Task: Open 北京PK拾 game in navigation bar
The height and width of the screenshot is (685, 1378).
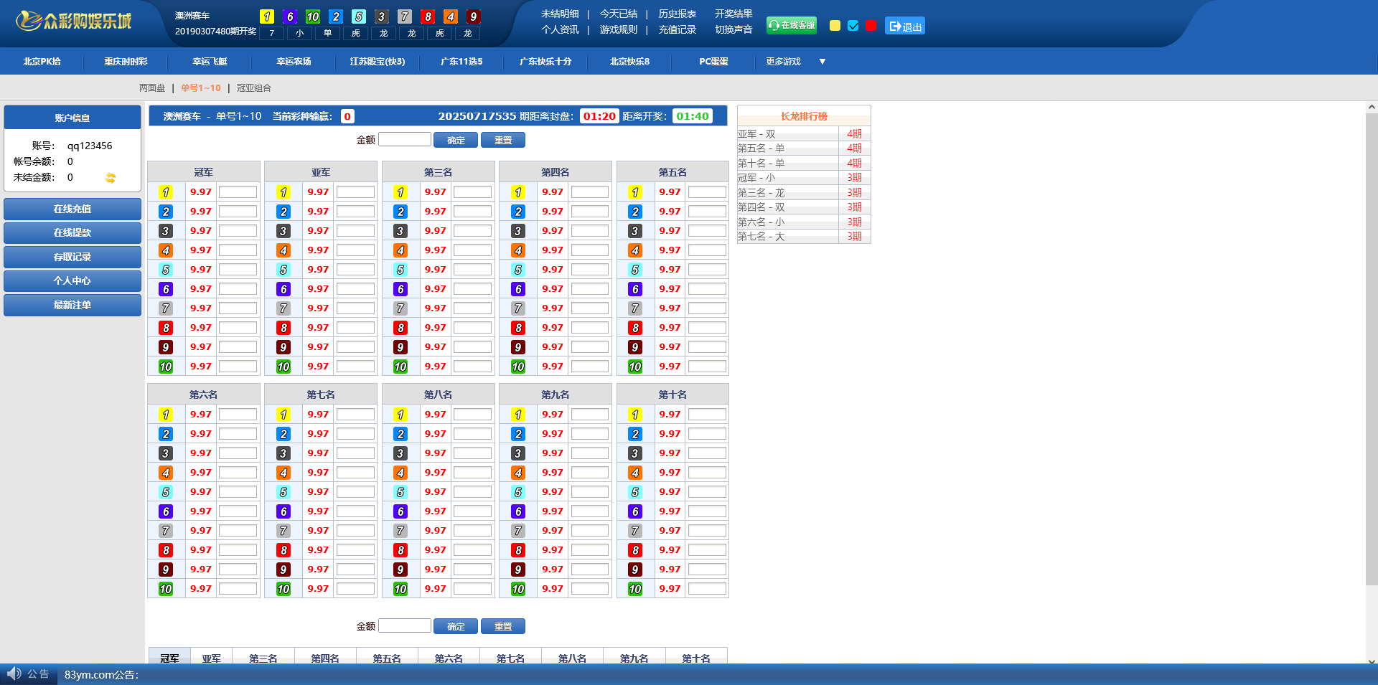Action: click(42, 62)
